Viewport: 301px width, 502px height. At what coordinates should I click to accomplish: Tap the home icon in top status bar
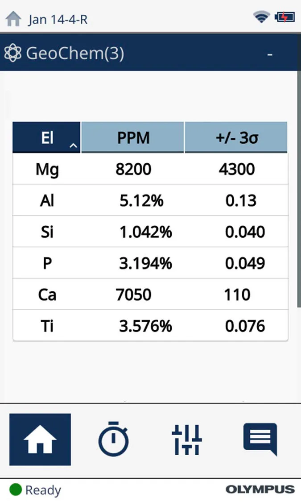pos(13,19)
